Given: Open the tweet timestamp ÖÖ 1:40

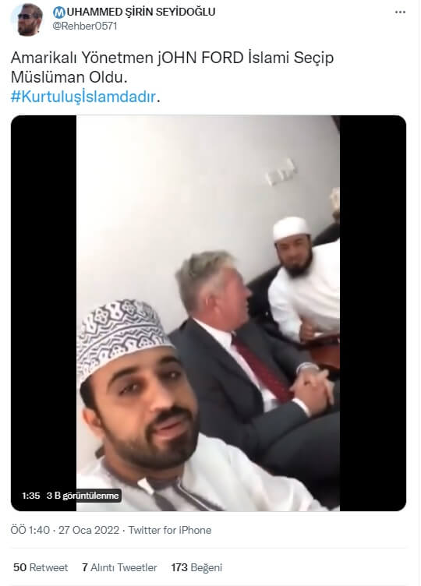Looking at the screenshot, I should [x=30, y=530].
